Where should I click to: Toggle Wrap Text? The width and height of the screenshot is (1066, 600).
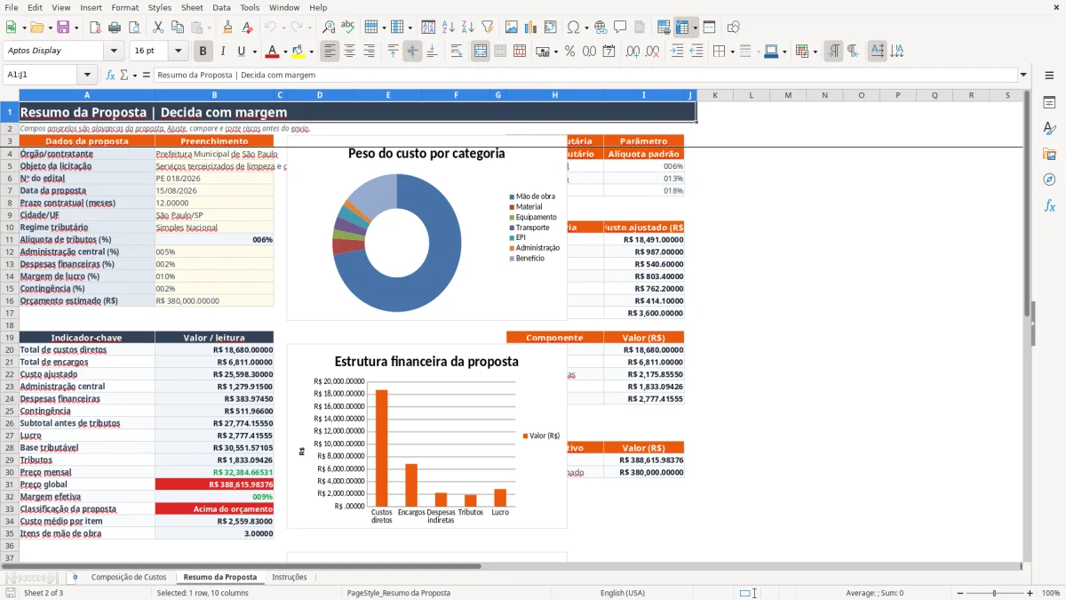(x=457, y=52)
